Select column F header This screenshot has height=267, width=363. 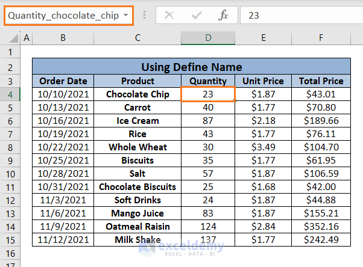point(321,38)
